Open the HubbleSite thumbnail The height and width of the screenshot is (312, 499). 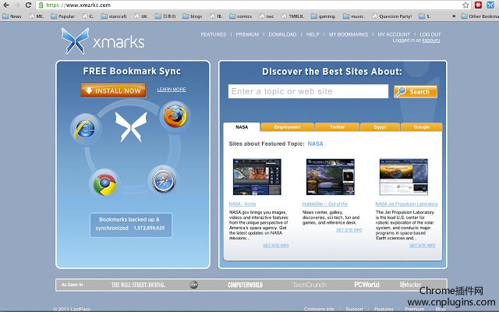point(331,177)
